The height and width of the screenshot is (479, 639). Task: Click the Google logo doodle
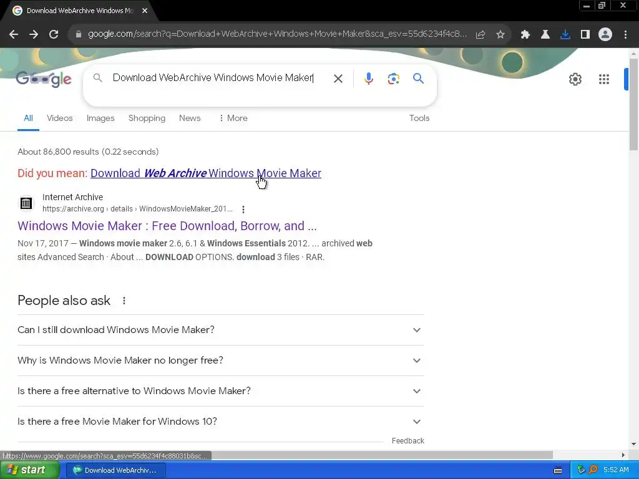tap(44, 79)
